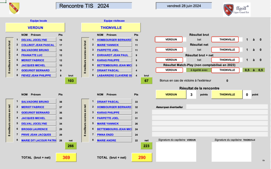Click the Verdun captain signature box
The height and width of the screenshot is (169, 271).
(176, 152)
